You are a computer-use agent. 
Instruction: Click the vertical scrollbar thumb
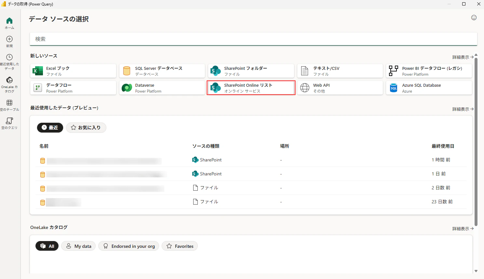tap(476, 142)
